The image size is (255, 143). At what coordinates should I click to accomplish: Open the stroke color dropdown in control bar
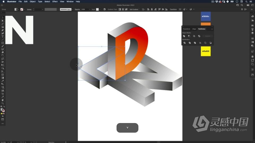click(x=24, y=10)
